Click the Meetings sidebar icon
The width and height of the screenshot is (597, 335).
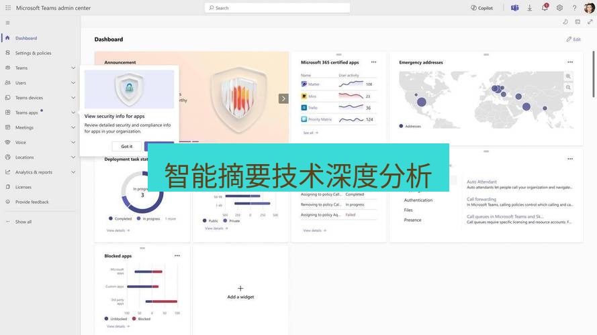click(x=7, y=127)
